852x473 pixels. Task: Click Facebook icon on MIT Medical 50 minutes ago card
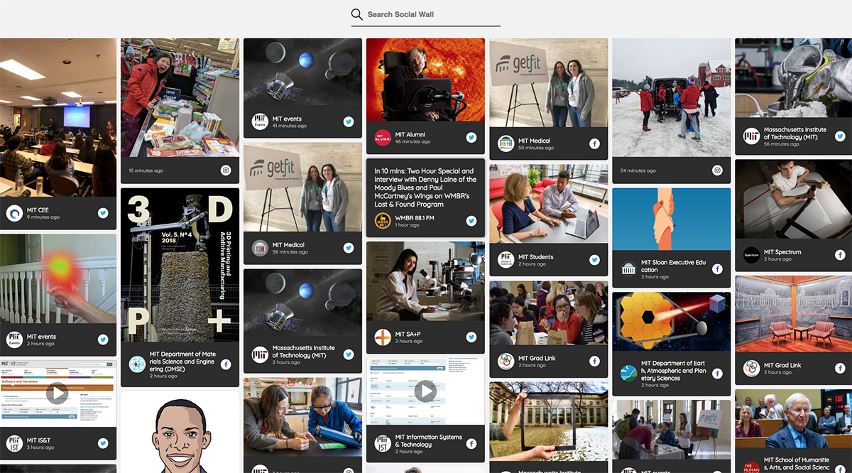pos(594,143)
